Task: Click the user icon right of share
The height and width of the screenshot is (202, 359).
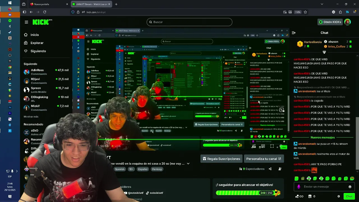Action: tap(280, 169)
